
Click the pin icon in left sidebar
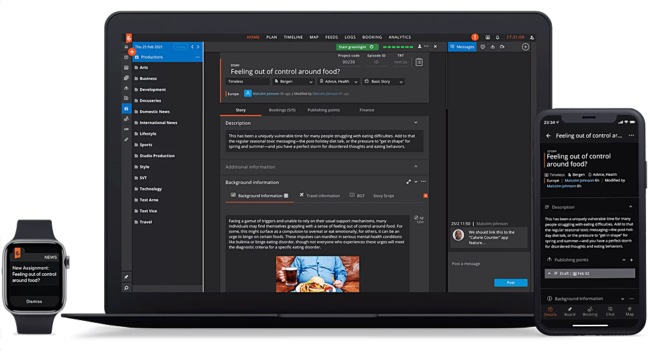point(126,277)
